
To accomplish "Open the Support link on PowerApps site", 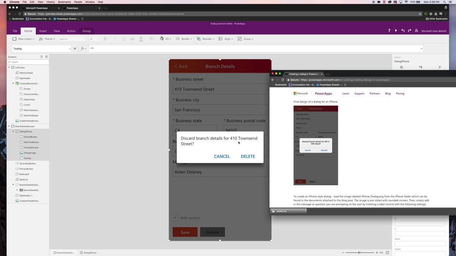I will (359, 94).
